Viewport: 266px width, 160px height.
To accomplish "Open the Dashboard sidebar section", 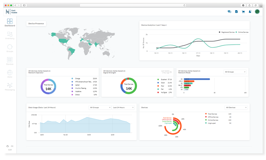I will (x=10, y=22).
